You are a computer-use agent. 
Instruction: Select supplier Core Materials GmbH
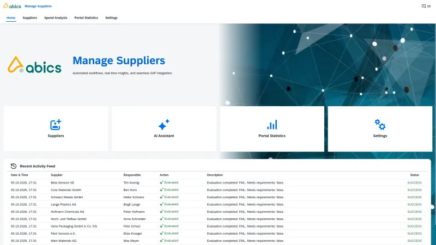click(66, 190)
